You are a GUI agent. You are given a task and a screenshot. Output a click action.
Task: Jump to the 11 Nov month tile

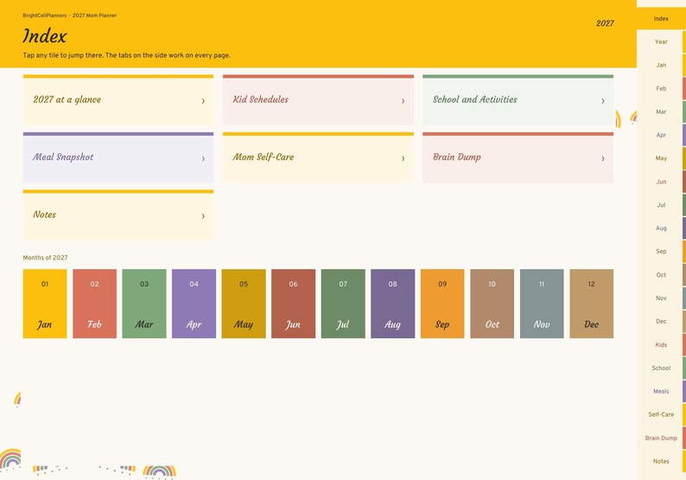542,304
